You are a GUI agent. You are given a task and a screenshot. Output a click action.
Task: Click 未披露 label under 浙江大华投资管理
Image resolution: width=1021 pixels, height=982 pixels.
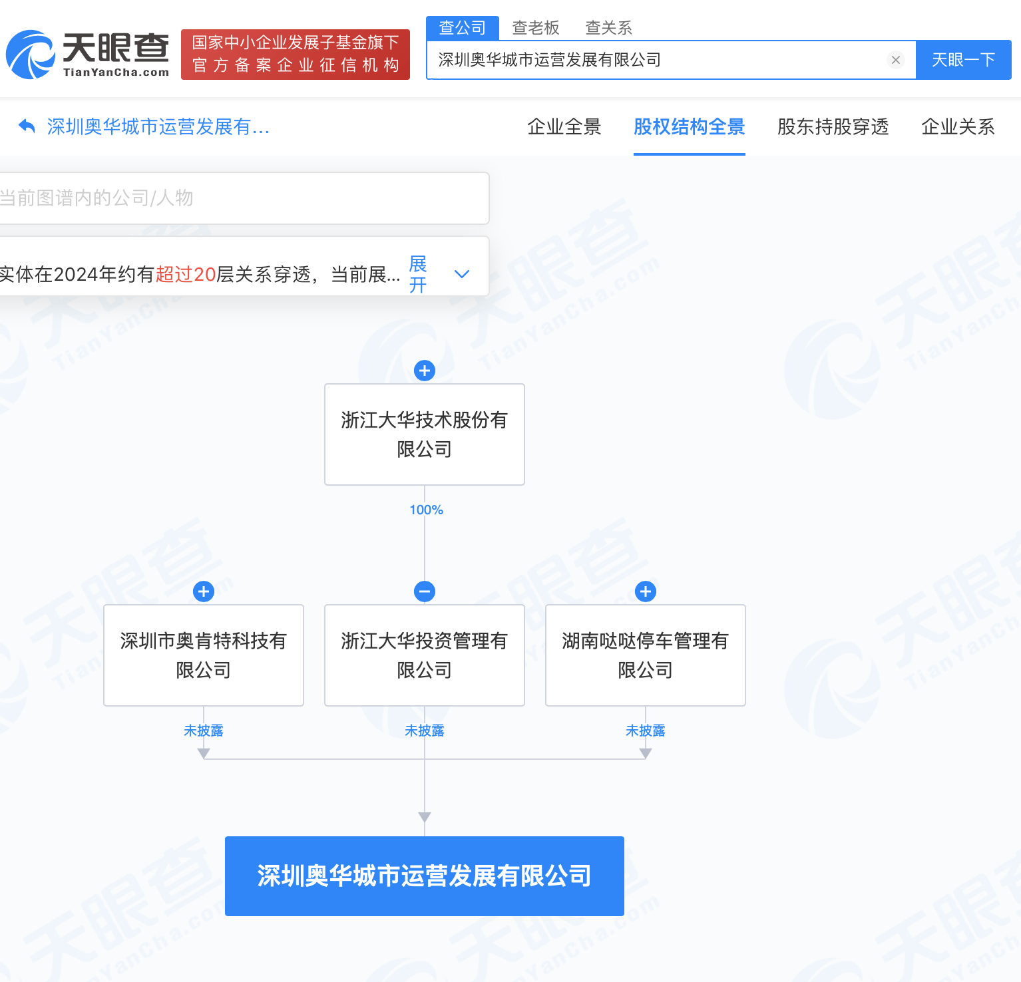coord(425,731)
